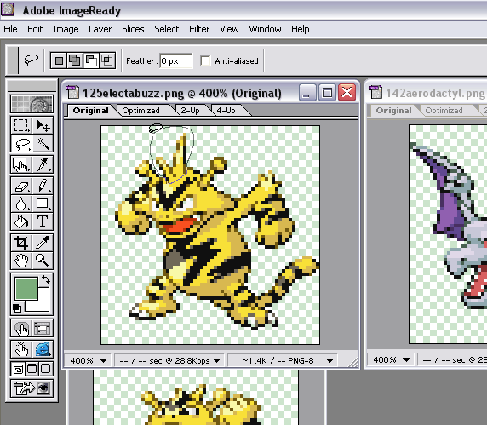Screen dimensions: 487x425
Task: Select the Eraser tool
Action: 20,186
